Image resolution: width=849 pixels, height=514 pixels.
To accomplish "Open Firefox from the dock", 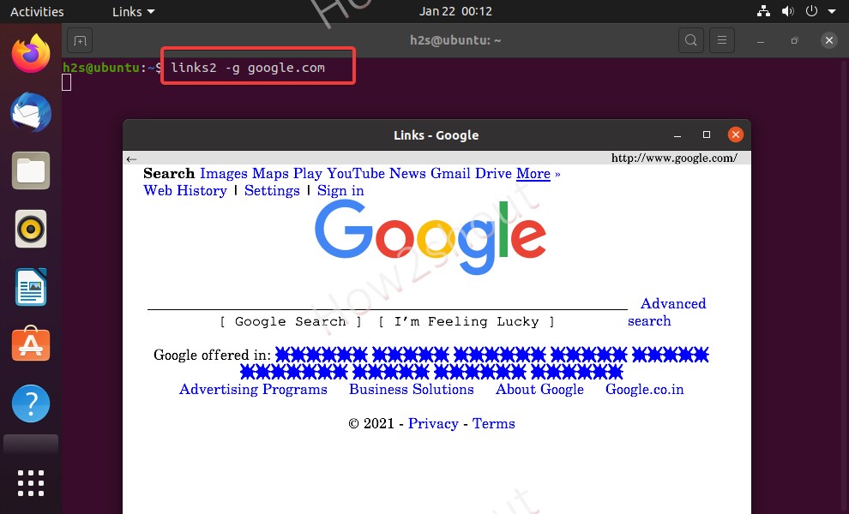I will click(31, 53).
